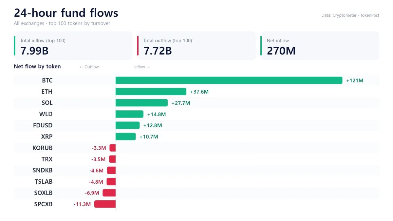Click the -3.5M value
Image resolution: width=393 pixels, height=221 pixels.
coord(99,159)
